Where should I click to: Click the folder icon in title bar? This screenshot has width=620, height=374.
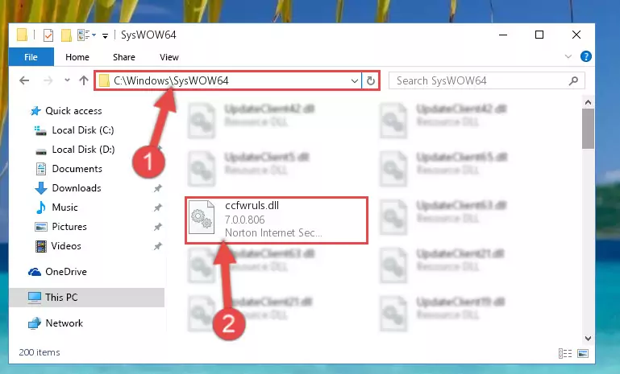[22, 35]
